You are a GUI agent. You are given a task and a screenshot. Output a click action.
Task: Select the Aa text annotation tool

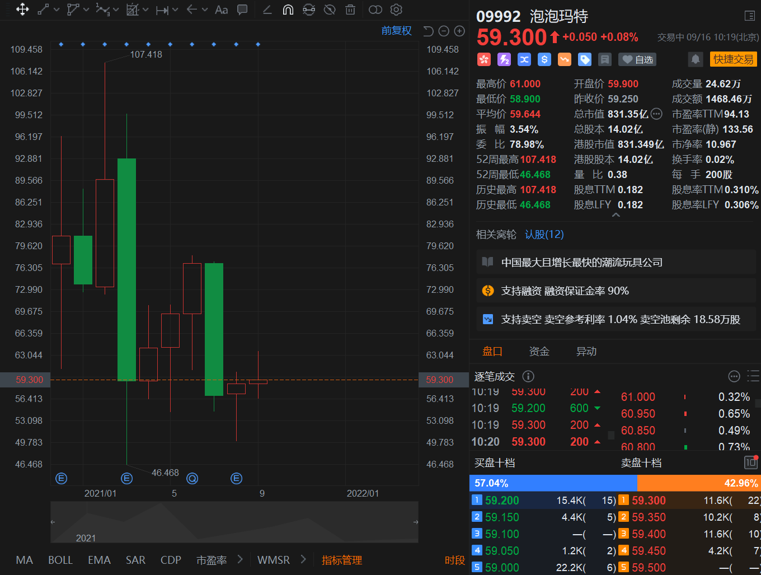pyautogui.click(x=222, y=10)
